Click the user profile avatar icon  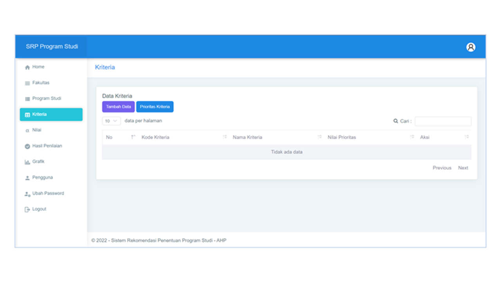[470, 47]
